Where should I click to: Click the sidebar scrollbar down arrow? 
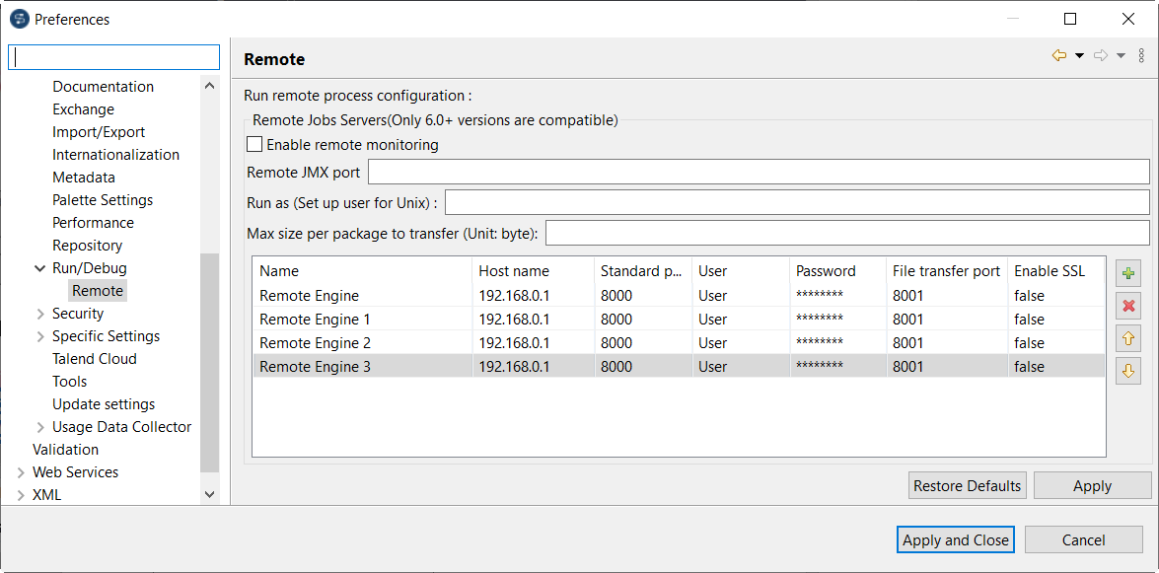[x=210, y=494]
